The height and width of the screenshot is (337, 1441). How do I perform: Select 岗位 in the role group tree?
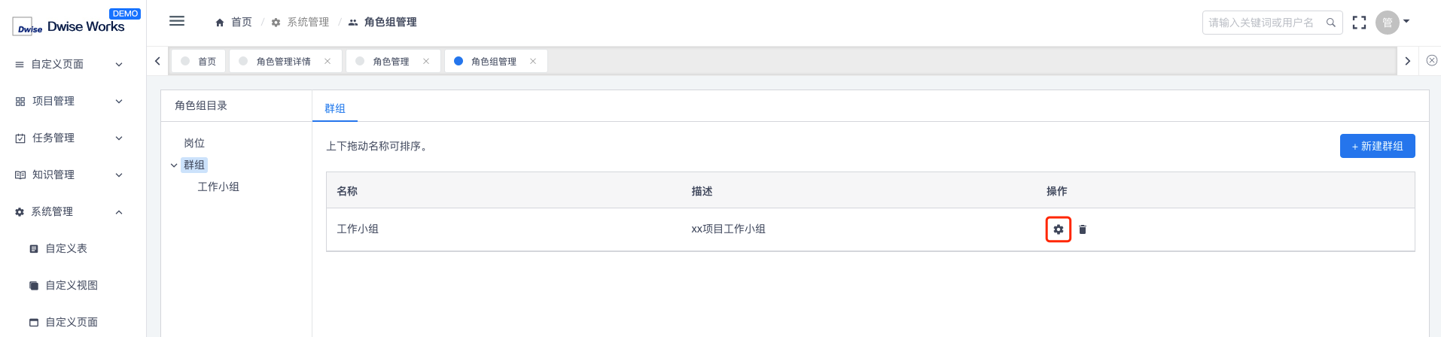tap(194, 143)
